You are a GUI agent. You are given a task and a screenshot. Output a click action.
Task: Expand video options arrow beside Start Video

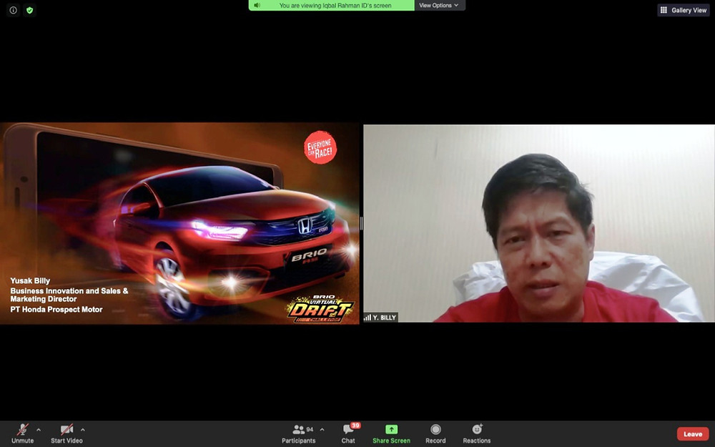coord(82,430)
